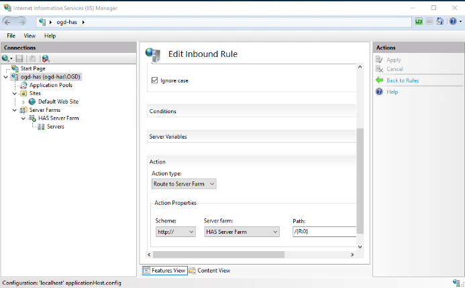Open the Scheme http:// dropdown
This screenshot has height=288, width=465.
(175, 232)
